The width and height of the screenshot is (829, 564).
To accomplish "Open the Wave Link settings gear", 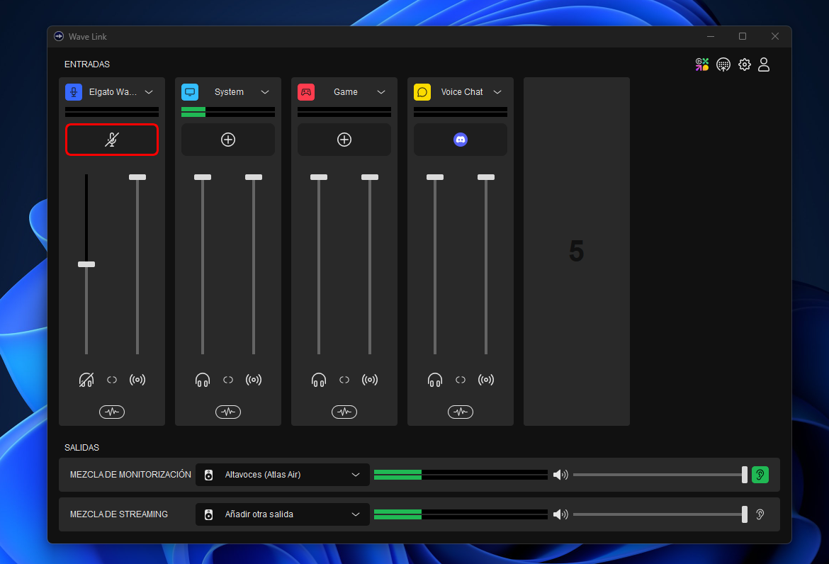I will coord(744,64).
